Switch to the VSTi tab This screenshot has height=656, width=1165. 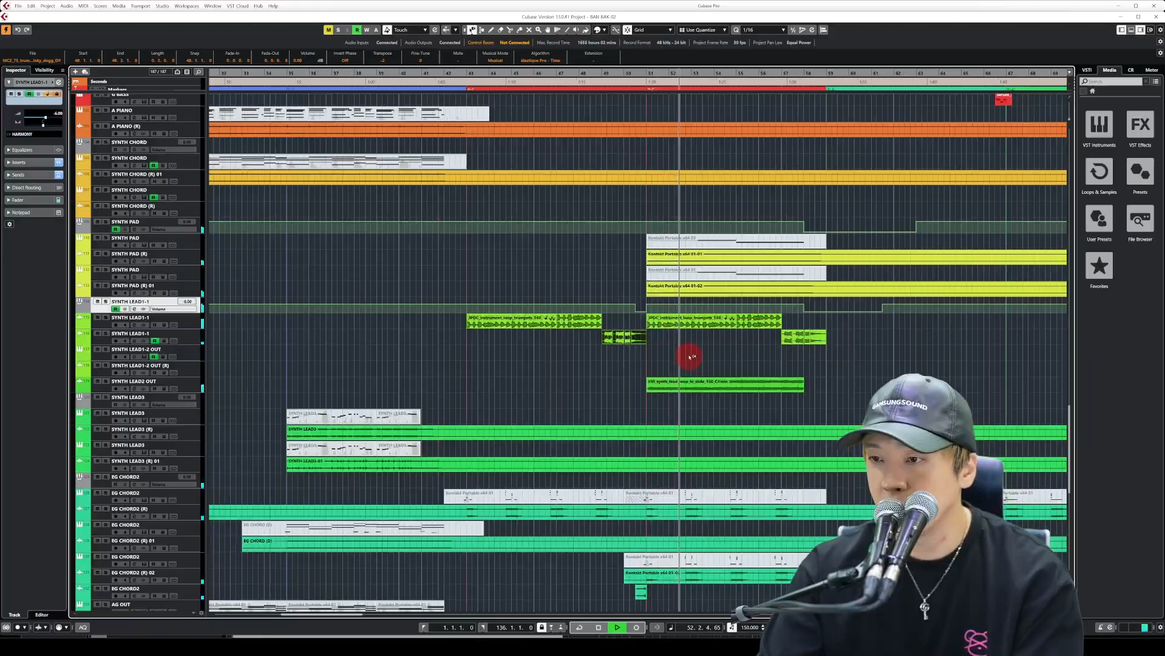coord(1087,70)
